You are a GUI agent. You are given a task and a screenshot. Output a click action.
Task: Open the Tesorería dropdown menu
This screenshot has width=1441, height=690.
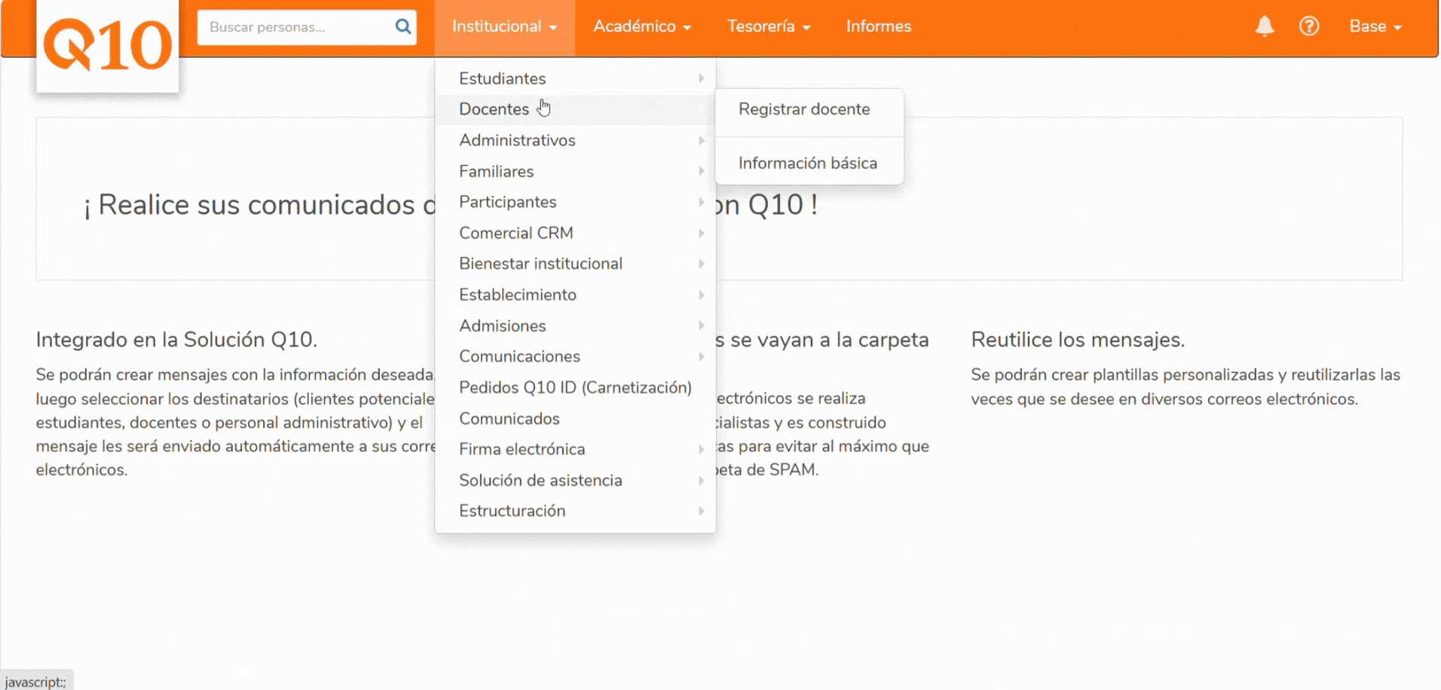coord(769,27)
